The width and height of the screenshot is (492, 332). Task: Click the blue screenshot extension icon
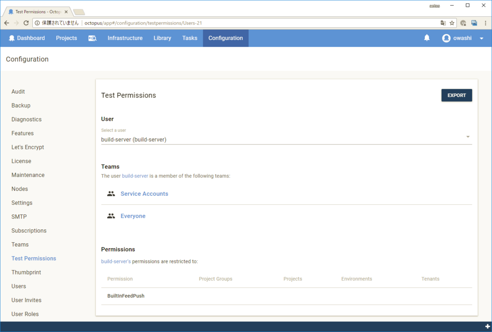click(474, 22)
